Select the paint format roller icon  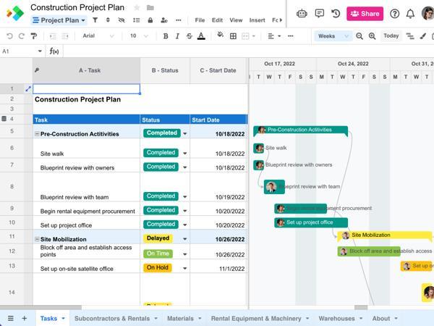click(34, 36)
